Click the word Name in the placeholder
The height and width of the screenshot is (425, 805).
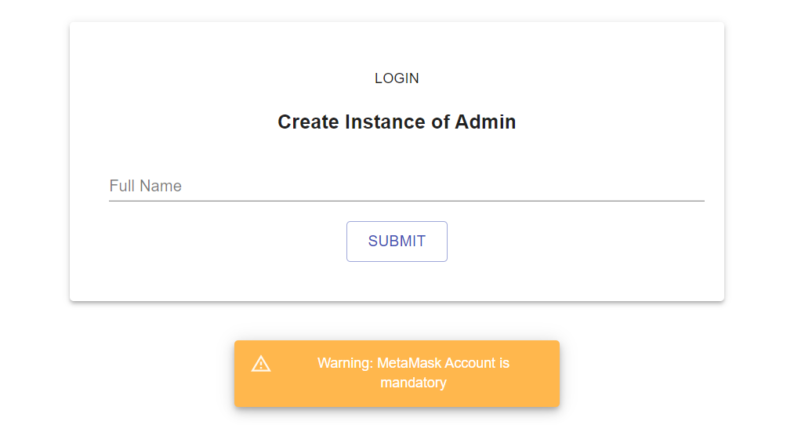click(161, 186)
